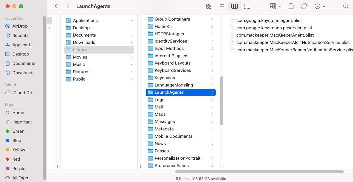Select the Pictures folder

coord(99,72)
